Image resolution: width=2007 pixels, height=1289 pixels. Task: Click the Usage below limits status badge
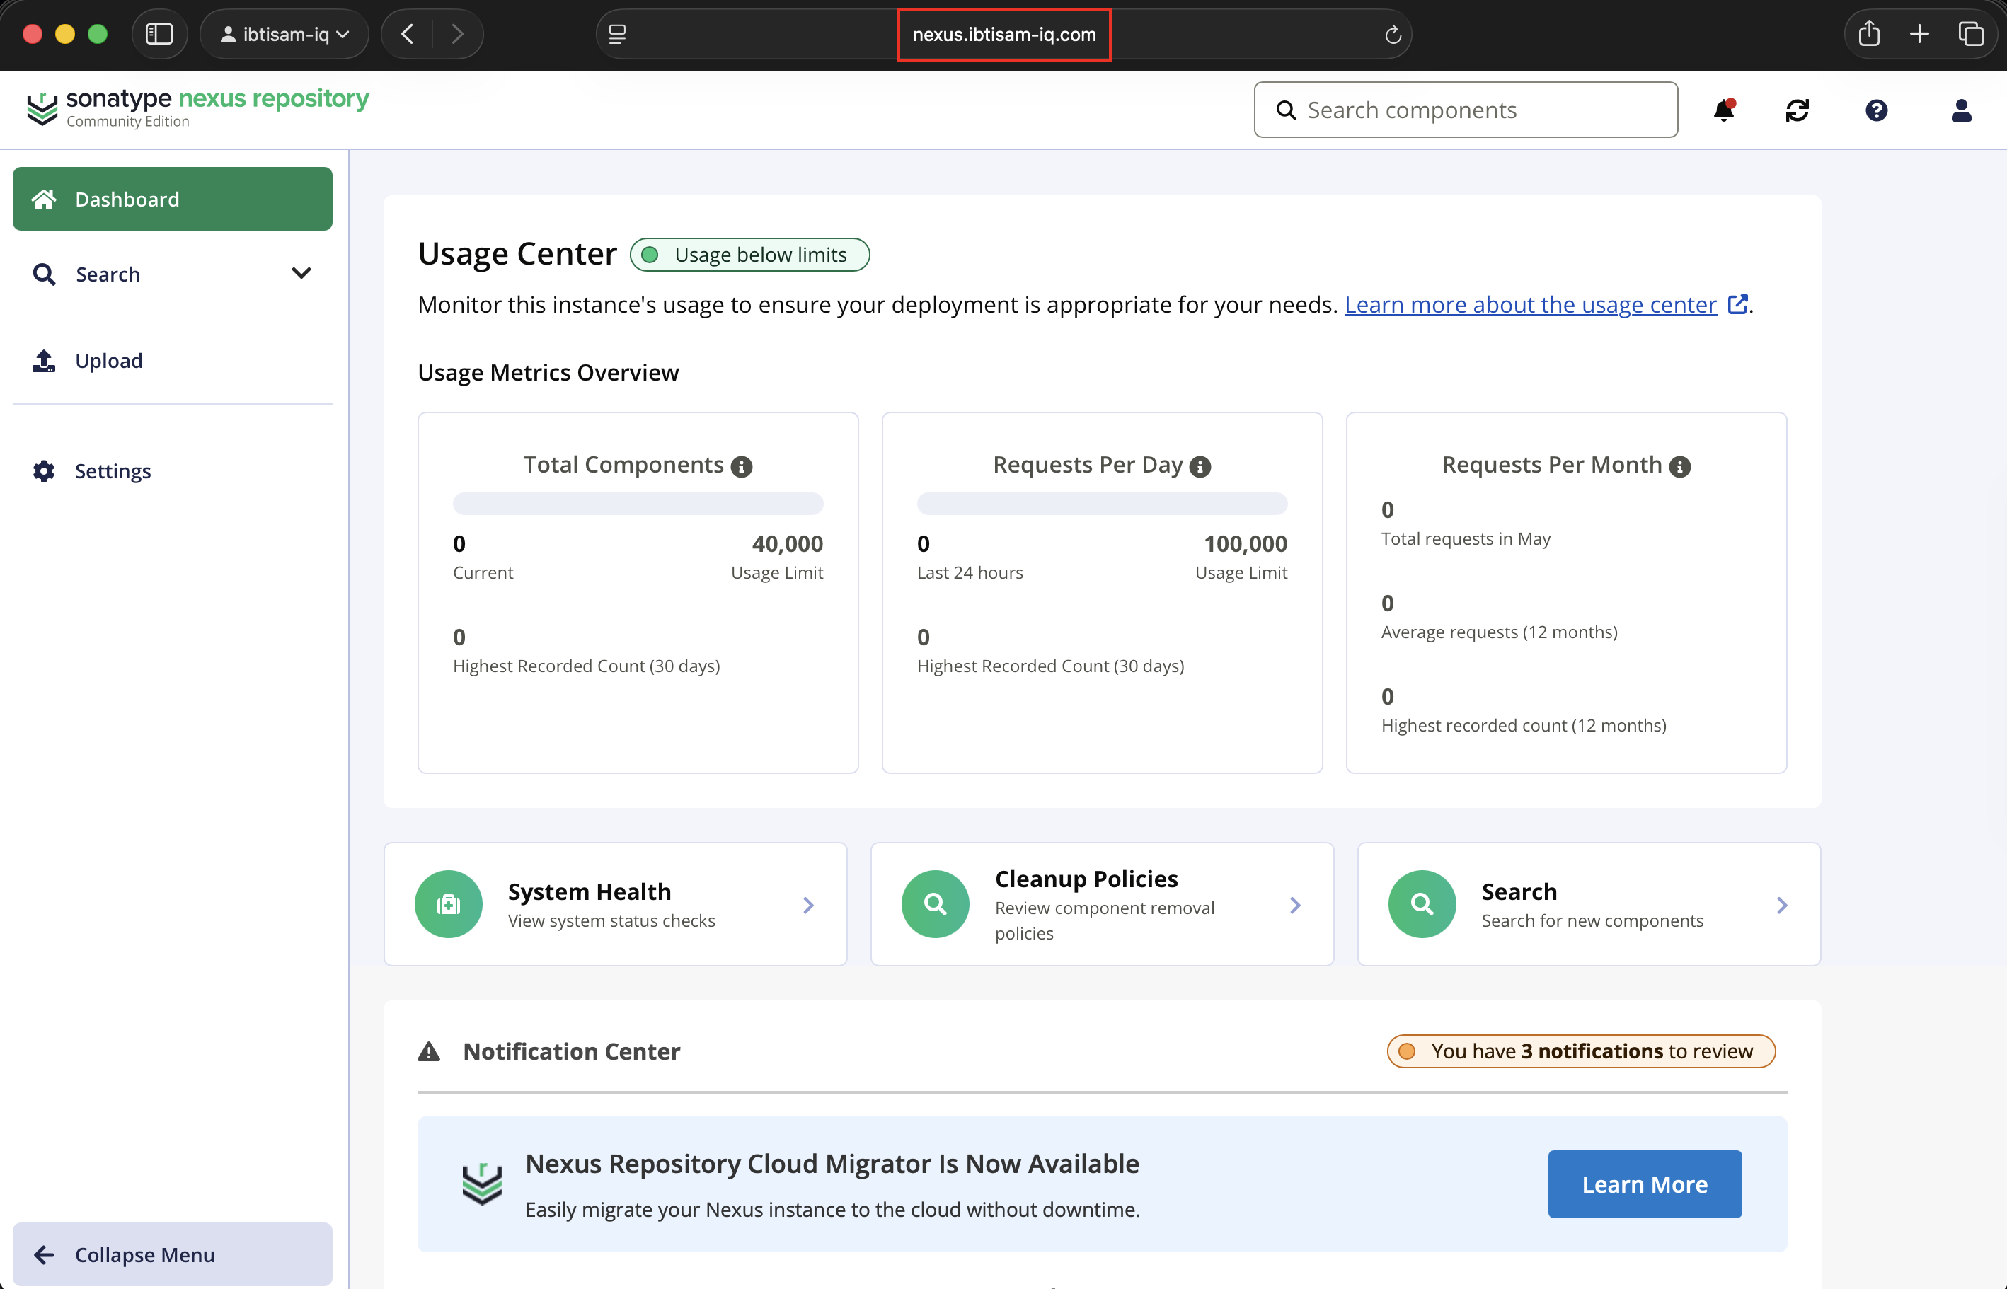[749, 255]
